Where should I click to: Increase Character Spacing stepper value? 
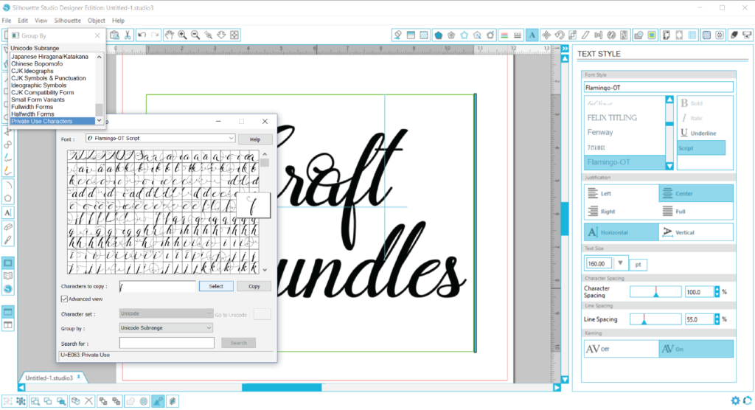coord(717,289)
